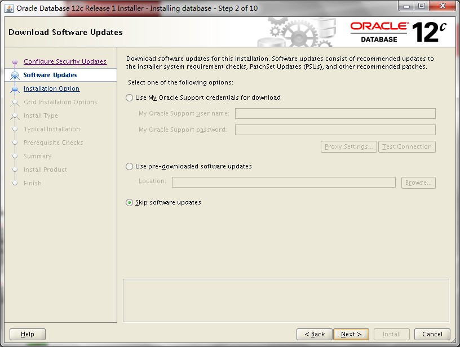Click the Installation Option step marker
Viewport: 460px width, 347px height.
(15, 89)
